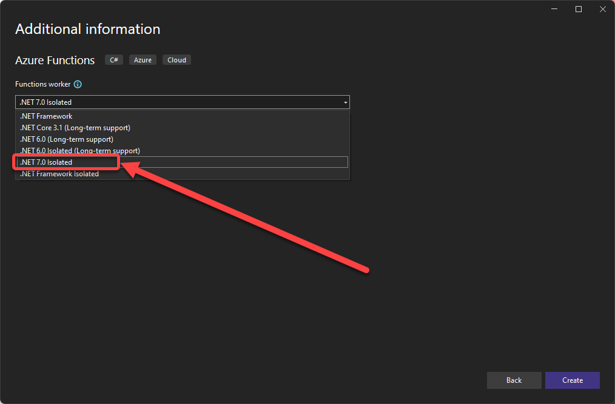
Task: Choose .NET Framework Isolated option
Action: (x=183, y=174)
